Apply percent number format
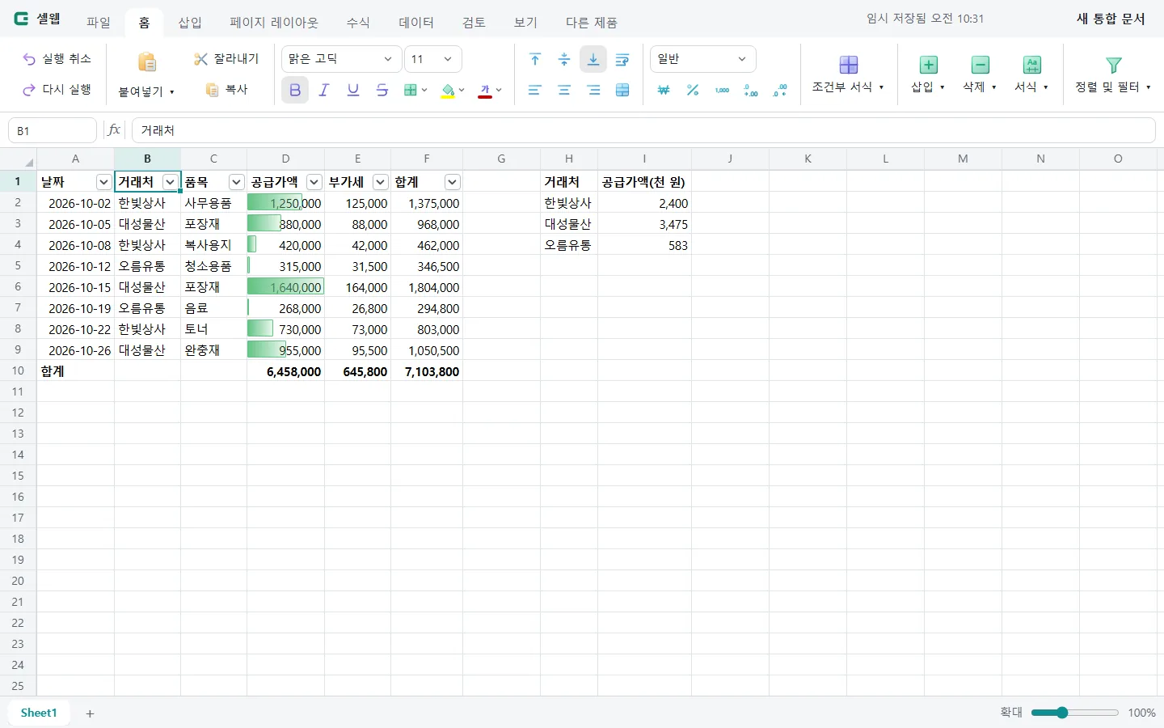 click(693, 90)
